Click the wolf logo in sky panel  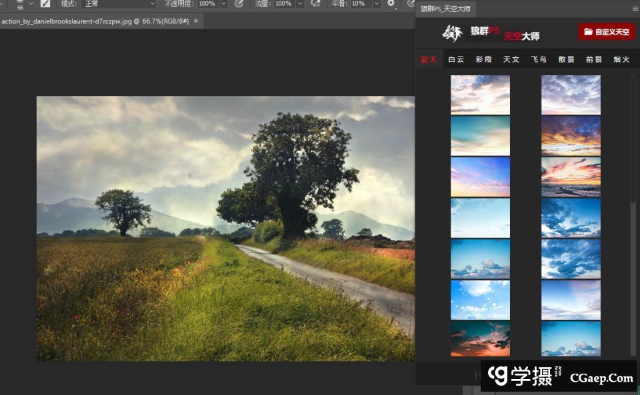[453, 33]
